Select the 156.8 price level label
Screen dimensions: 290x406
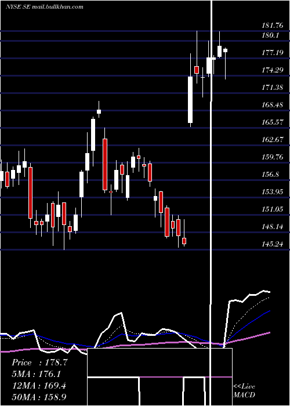[270, 174]
